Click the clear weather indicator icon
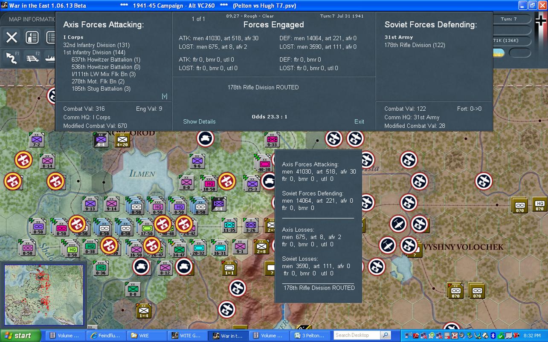548x342 pixels. pos(499,53)
